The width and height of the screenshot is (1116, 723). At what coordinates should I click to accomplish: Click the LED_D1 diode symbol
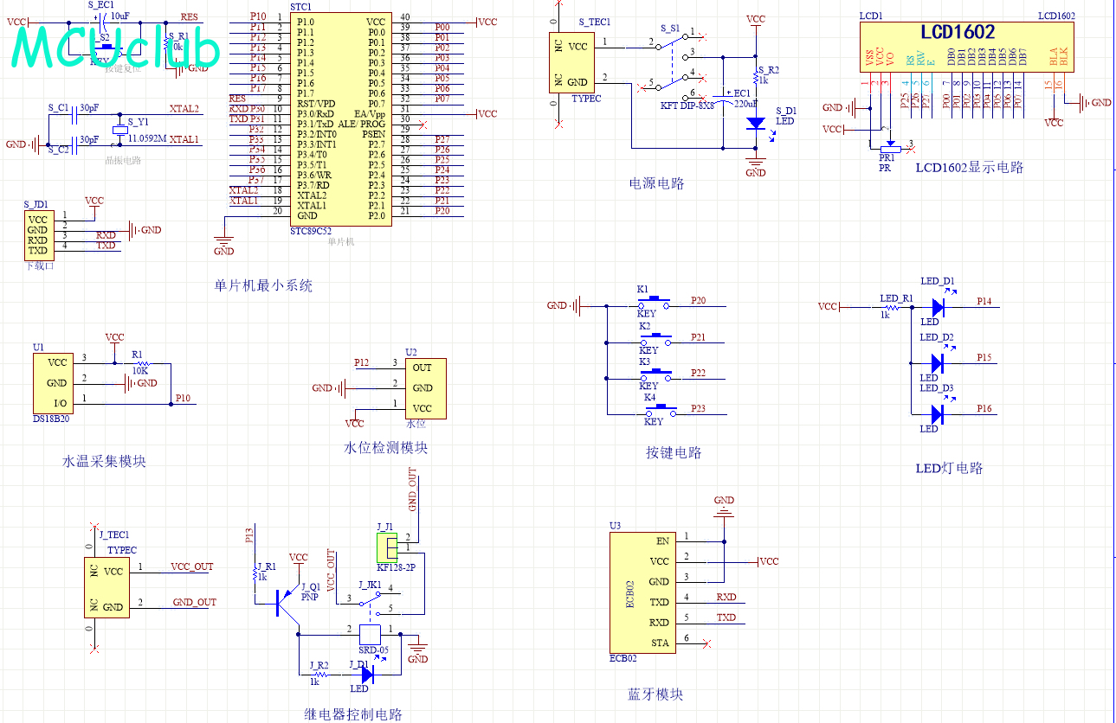tap(938, 306)
